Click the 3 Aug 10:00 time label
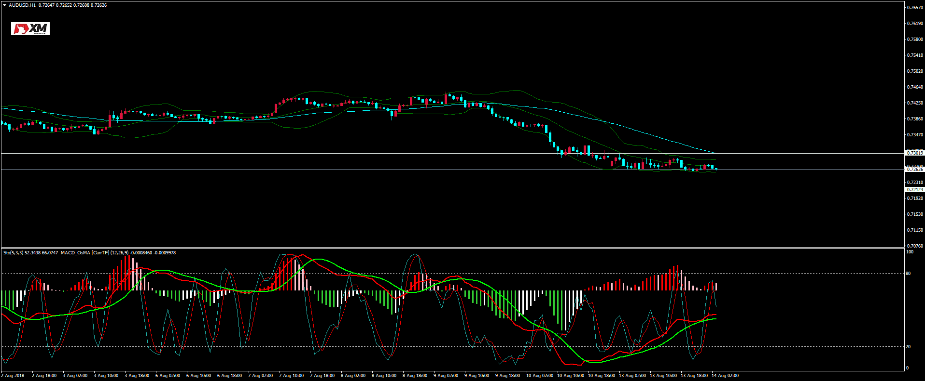 pyautogui.click(x=106, y=376)
